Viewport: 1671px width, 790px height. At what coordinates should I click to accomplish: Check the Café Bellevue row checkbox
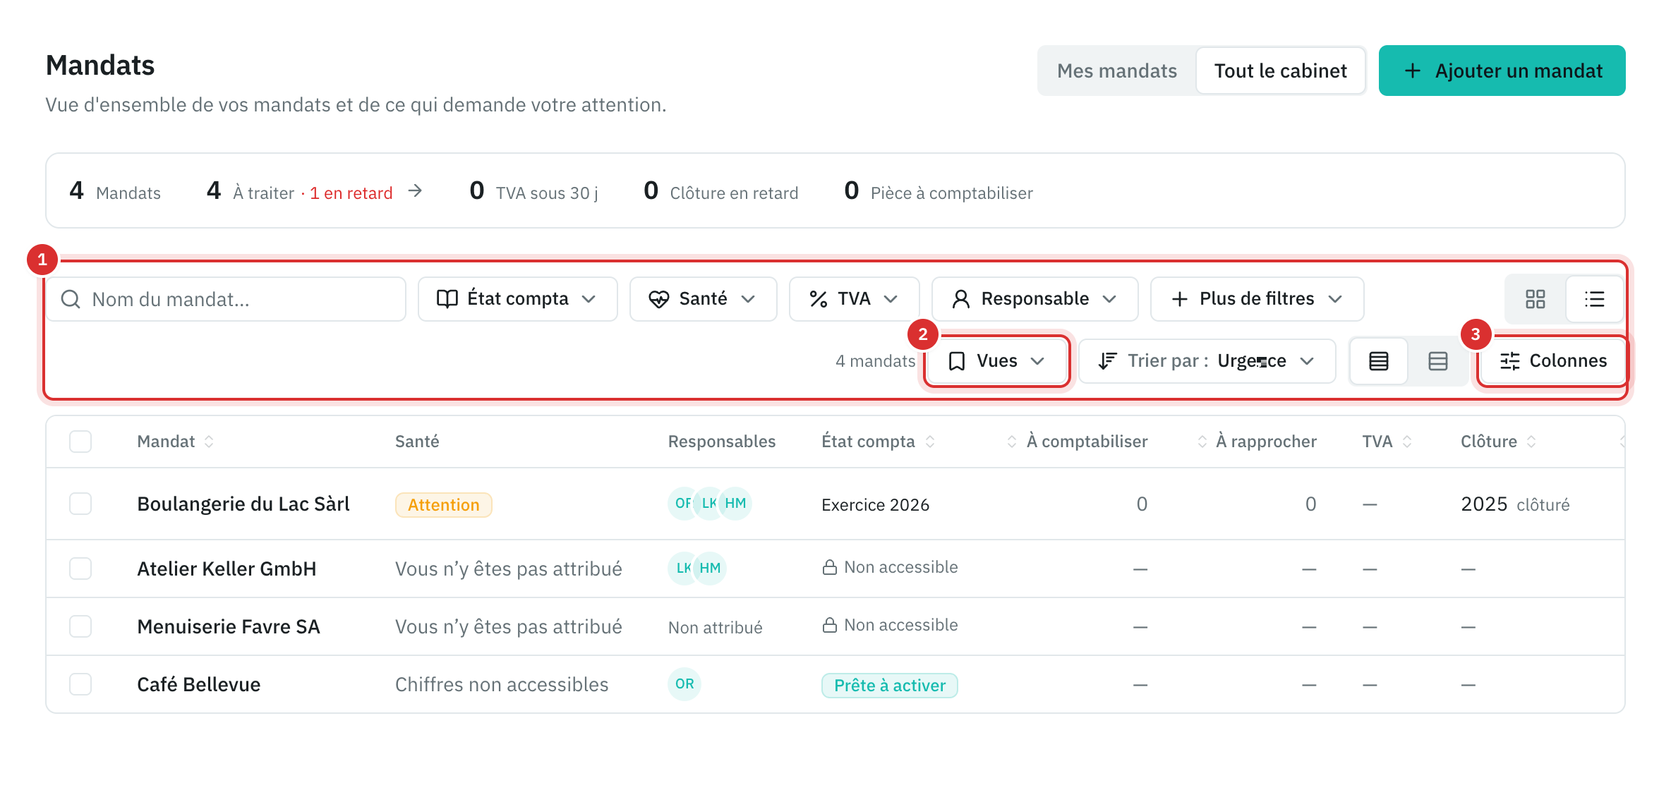click(80, 684)
